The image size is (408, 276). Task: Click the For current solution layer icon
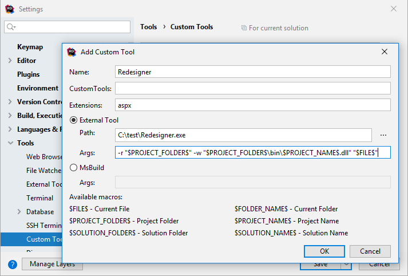point(244,28)
